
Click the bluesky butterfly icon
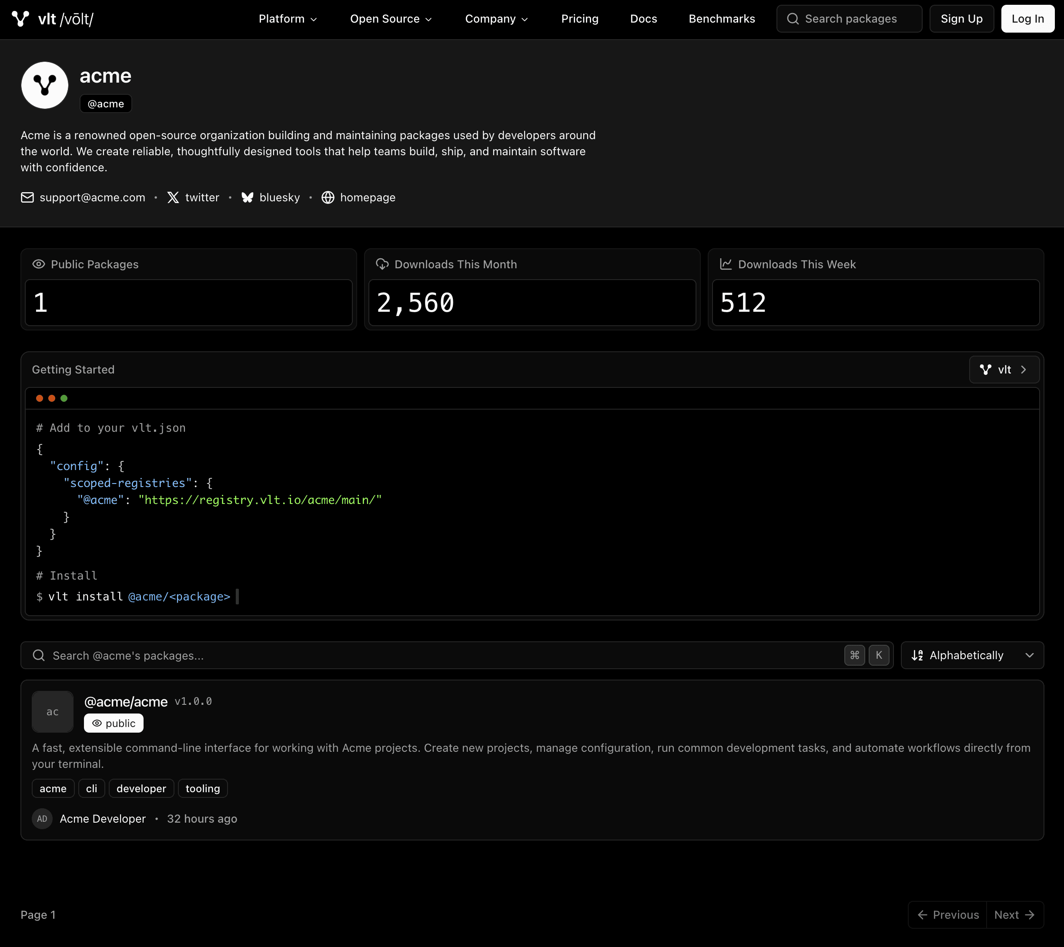(x=247, y=198)
